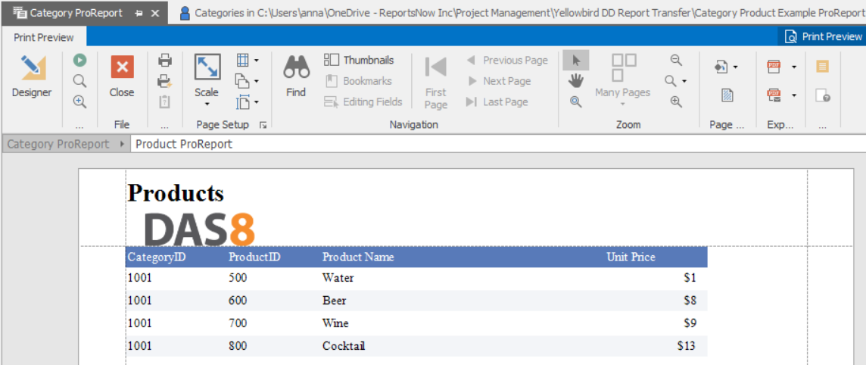
Task: Expand the Margins dropdown arrow
Action: 257,60
